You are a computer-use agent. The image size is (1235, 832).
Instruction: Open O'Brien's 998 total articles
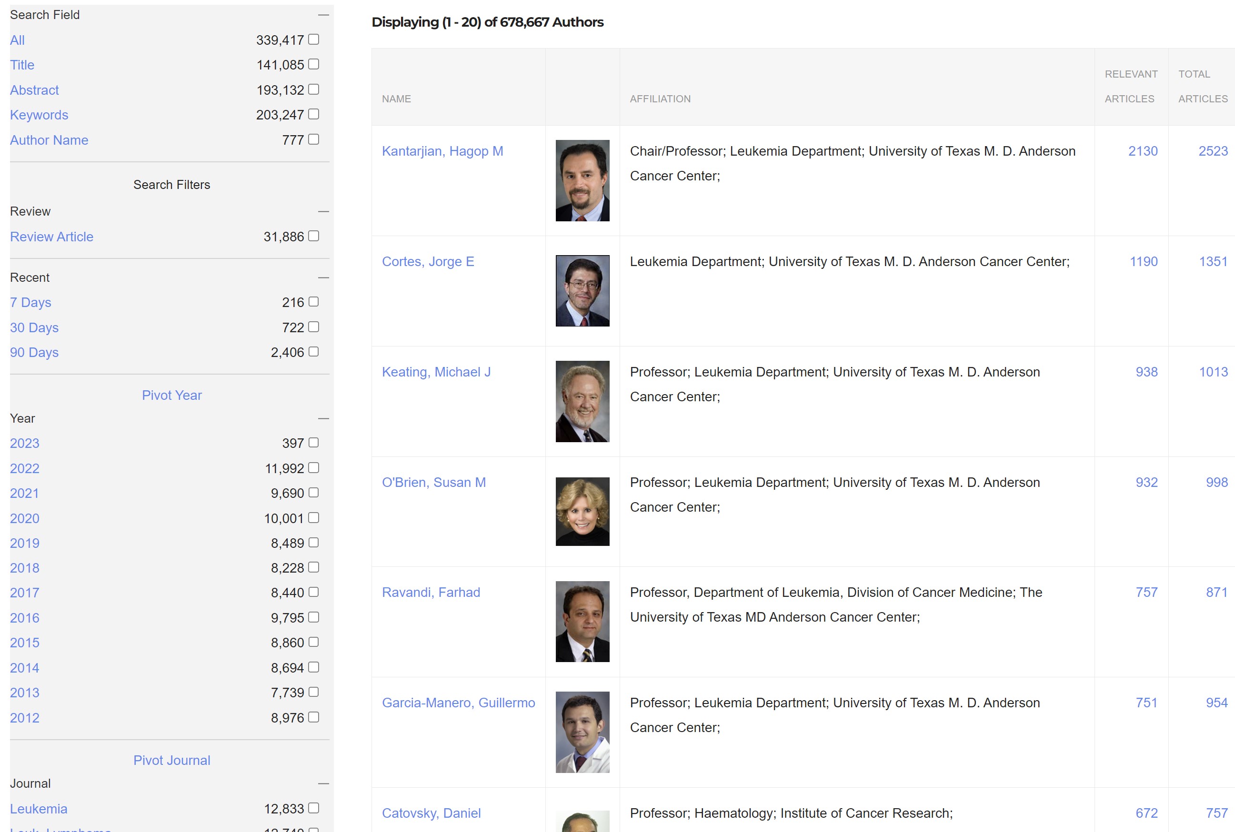[1216, 482]
